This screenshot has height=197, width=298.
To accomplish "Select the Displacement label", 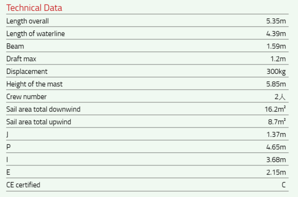I will 27,72.
